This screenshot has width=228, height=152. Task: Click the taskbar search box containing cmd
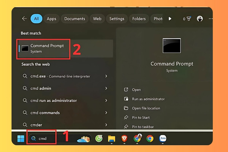click(60, 138)
